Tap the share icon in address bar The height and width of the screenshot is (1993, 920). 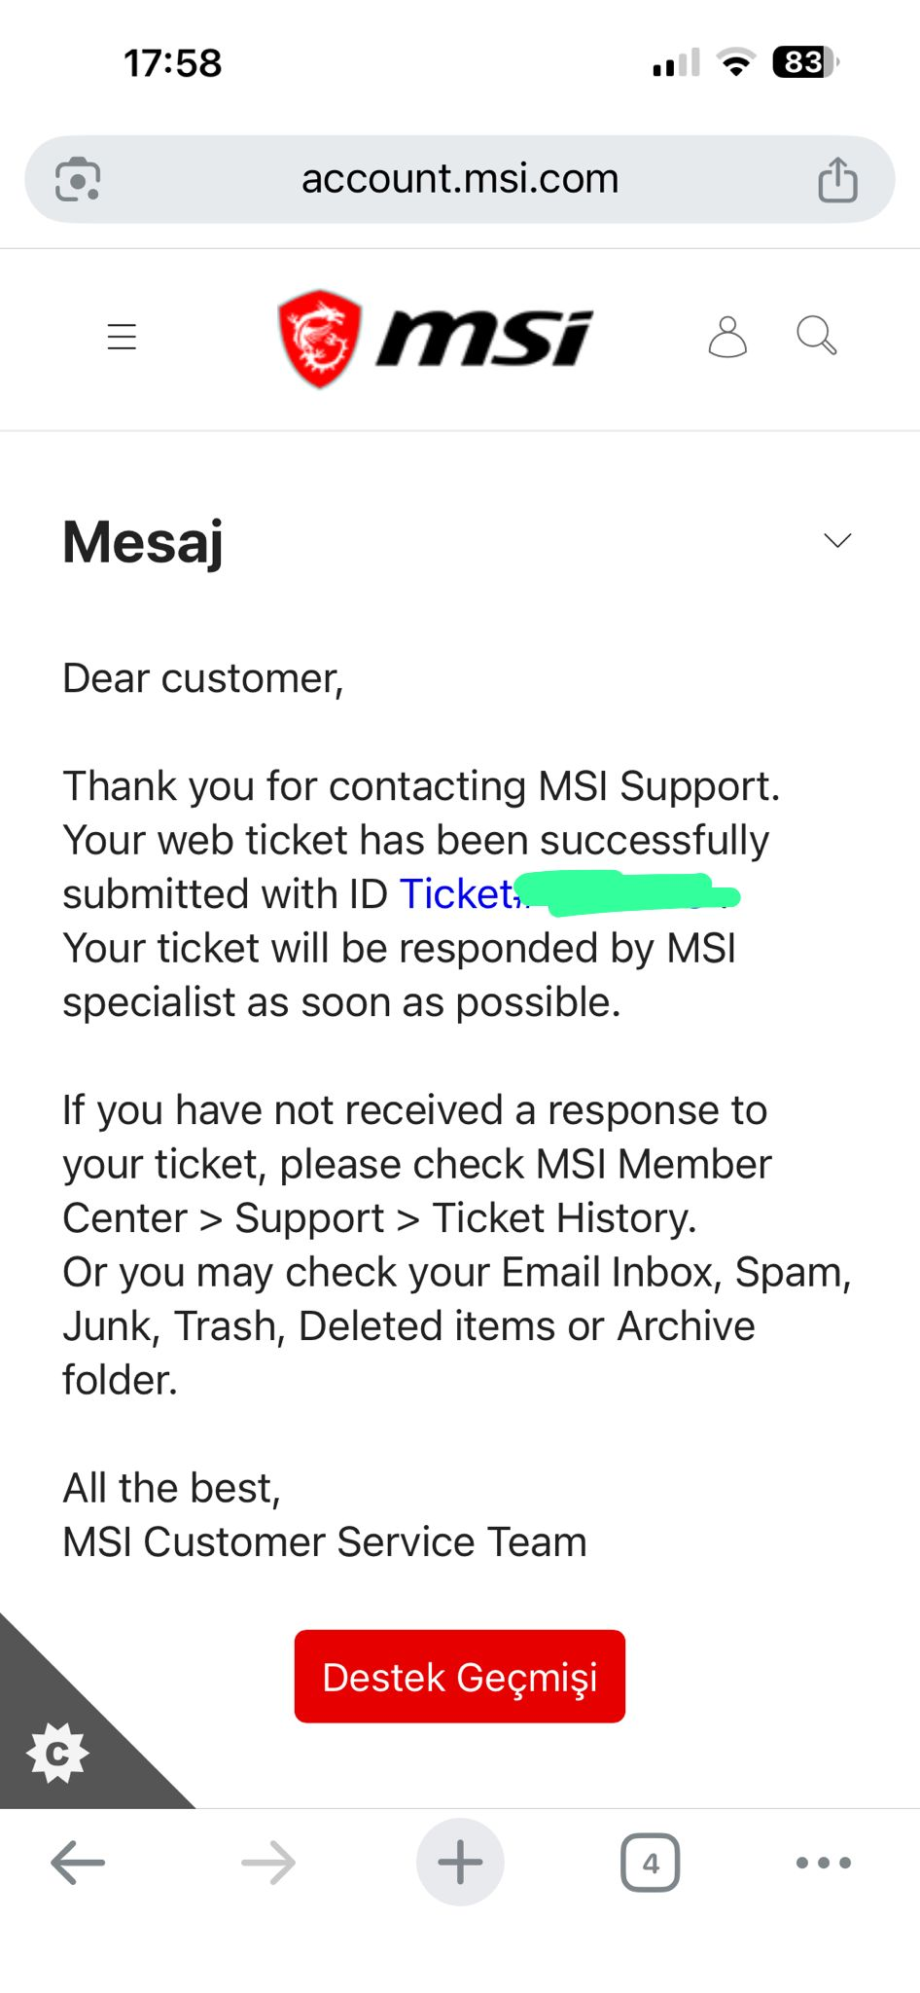point(837,179)
